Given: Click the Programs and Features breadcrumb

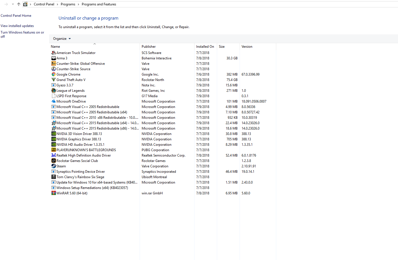Looking at the screenshot, I should [99, 4].
